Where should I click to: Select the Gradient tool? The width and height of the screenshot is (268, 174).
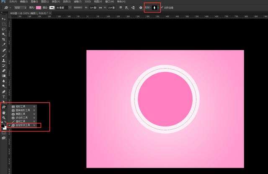coord(4,76)
